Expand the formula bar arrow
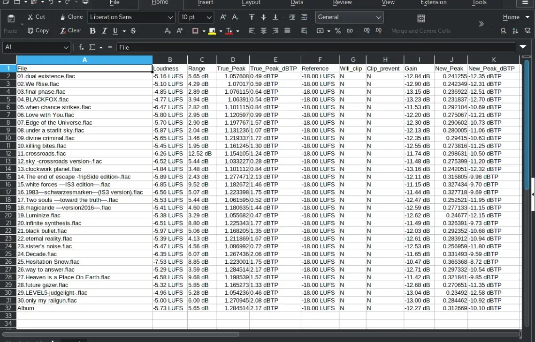Screen dimensions: 535x342 (x=523, y=47)
